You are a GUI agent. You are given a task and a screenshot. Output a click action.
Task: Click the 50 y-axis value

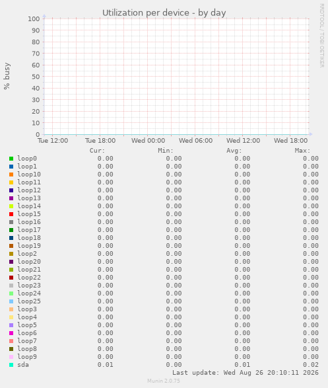(36, 77)
